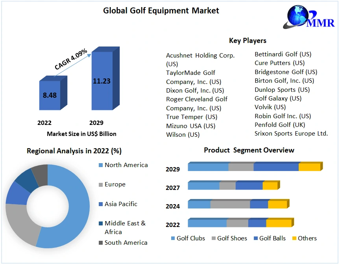The image size is (340, 266).
Task: Select the 11.23 market size bar
Action: [102, 81]
